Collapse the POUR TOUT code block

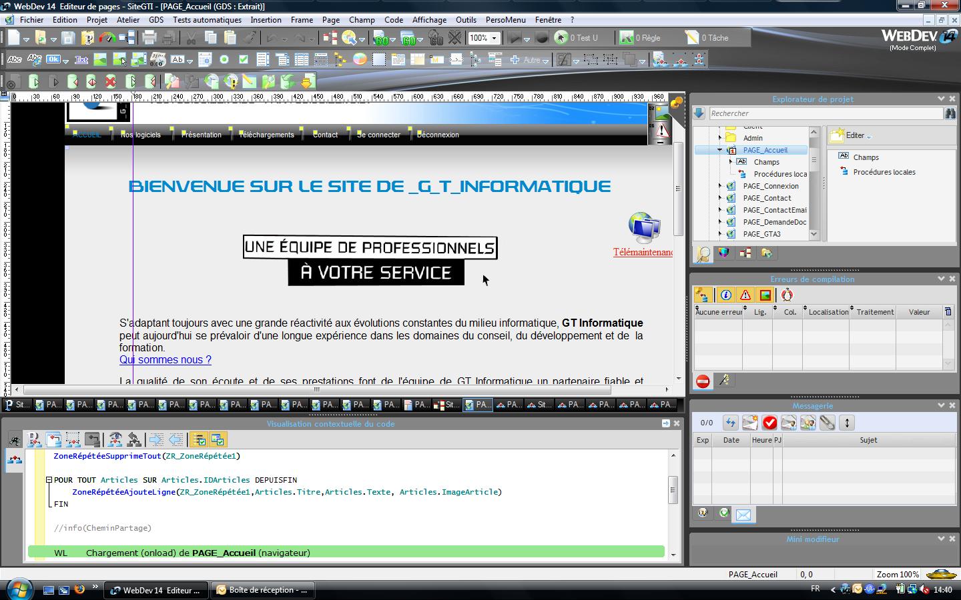(x=49, y=480)
